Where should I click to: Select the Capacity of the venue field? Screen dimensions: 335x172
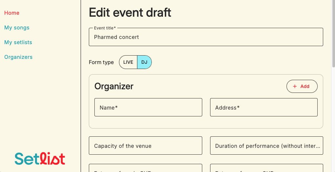(145, 146)
